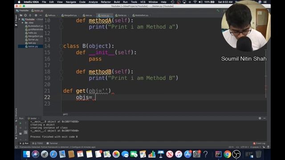Select test.py in project tree
The width and height of the screenshot is (285, 160).
[31, 43]
